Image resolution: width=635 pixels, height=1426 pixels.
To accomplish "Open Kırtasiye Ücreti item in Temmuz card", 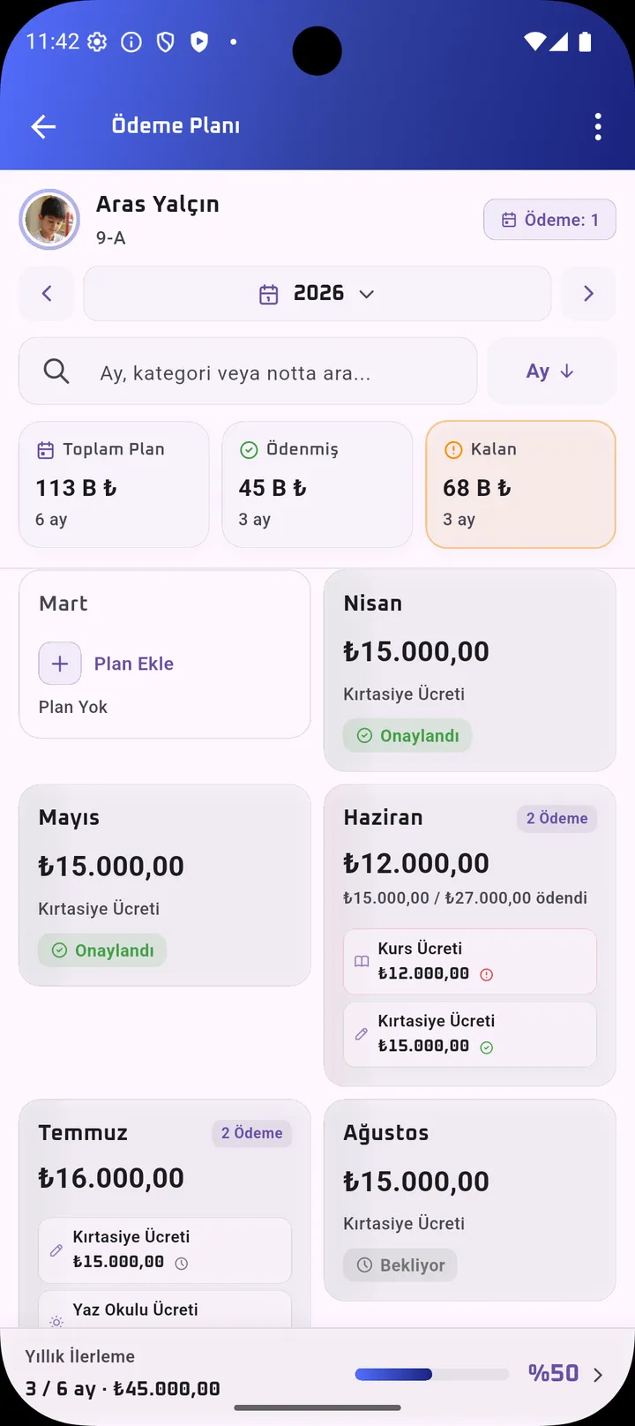I will pos(165,1250).
